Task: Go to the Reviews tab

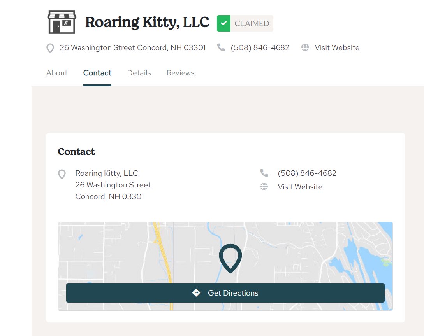Action: click(180, 73)
